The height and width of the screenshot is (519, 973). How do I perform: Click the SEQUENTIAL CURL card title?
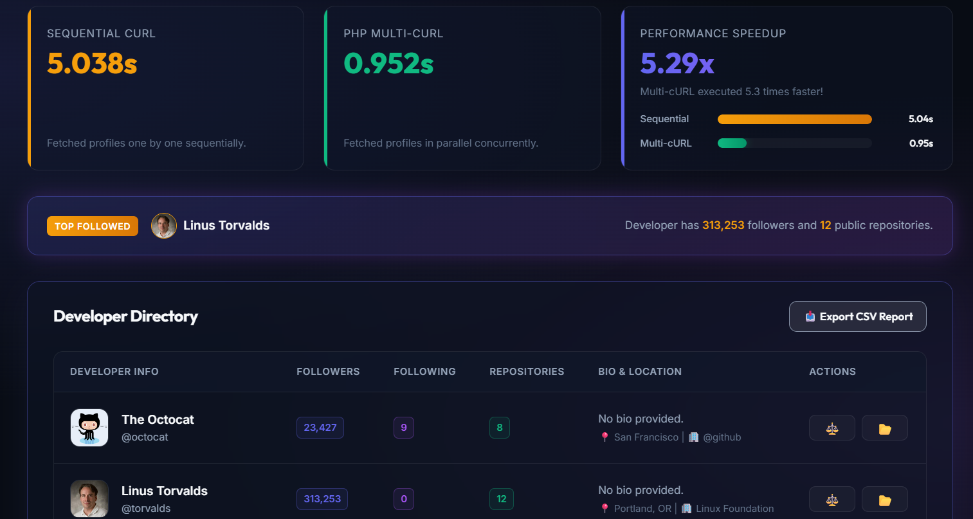pyautogui.click(x=101, y=33)
